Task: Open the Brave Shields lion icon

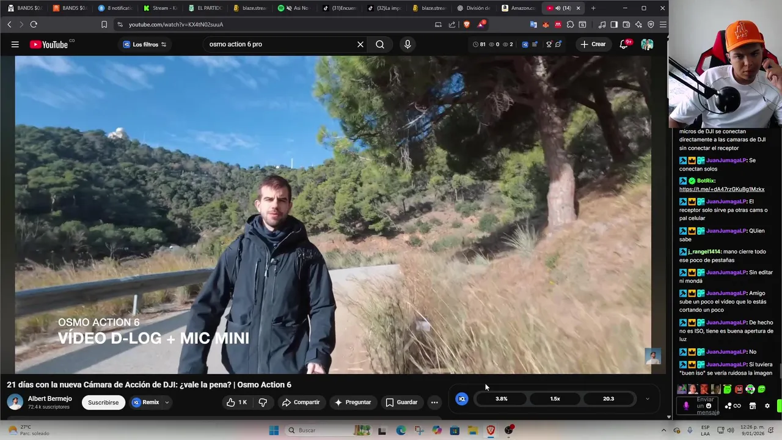Action: [467, 24]
